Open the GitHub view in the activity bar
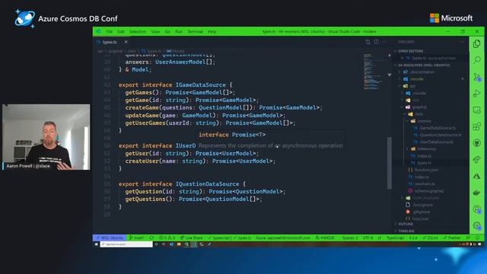The height and width of the screenshot is (274, 487). 477,143
